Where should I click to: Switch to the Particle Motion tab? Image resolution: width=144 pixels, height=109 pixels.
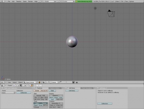pyautogui.click(x=55, y=88)
